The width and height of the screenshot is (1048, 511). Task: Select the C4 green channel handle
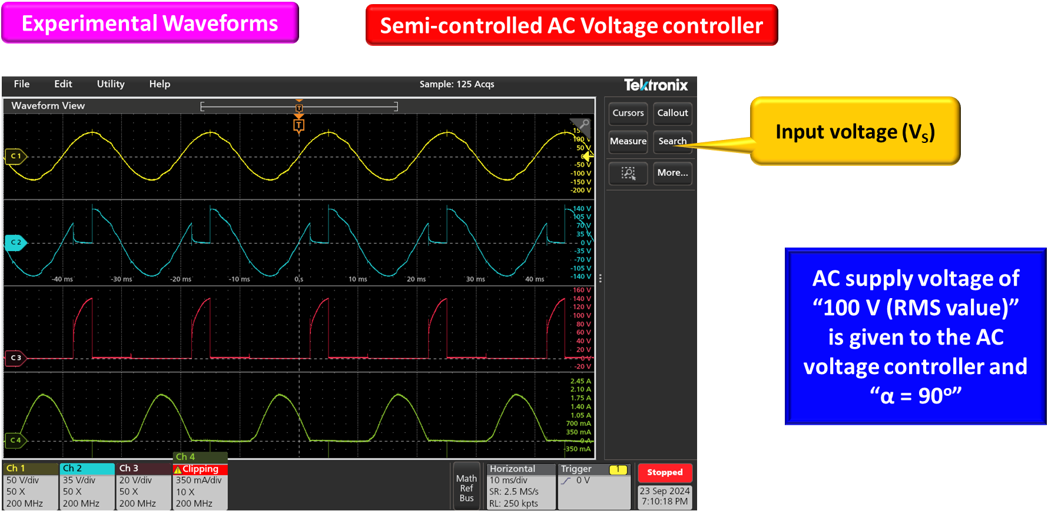click(x=16, y=440)
